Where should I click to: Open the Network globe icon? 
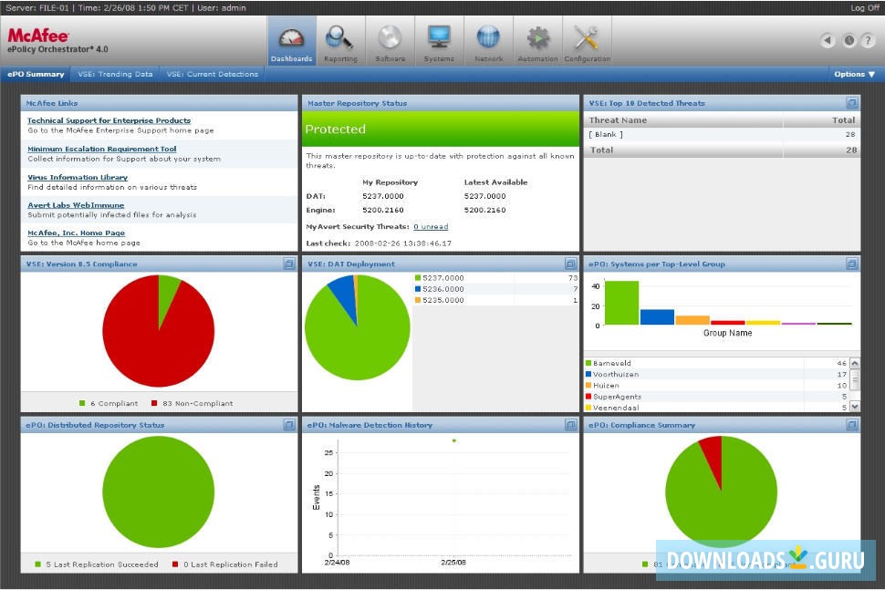(x=488, y=41)
